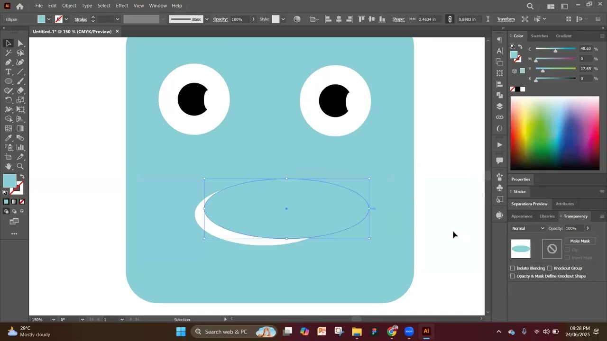607x341 pixels.
Task: Open the Effect menu
Action: click(122, 6)
